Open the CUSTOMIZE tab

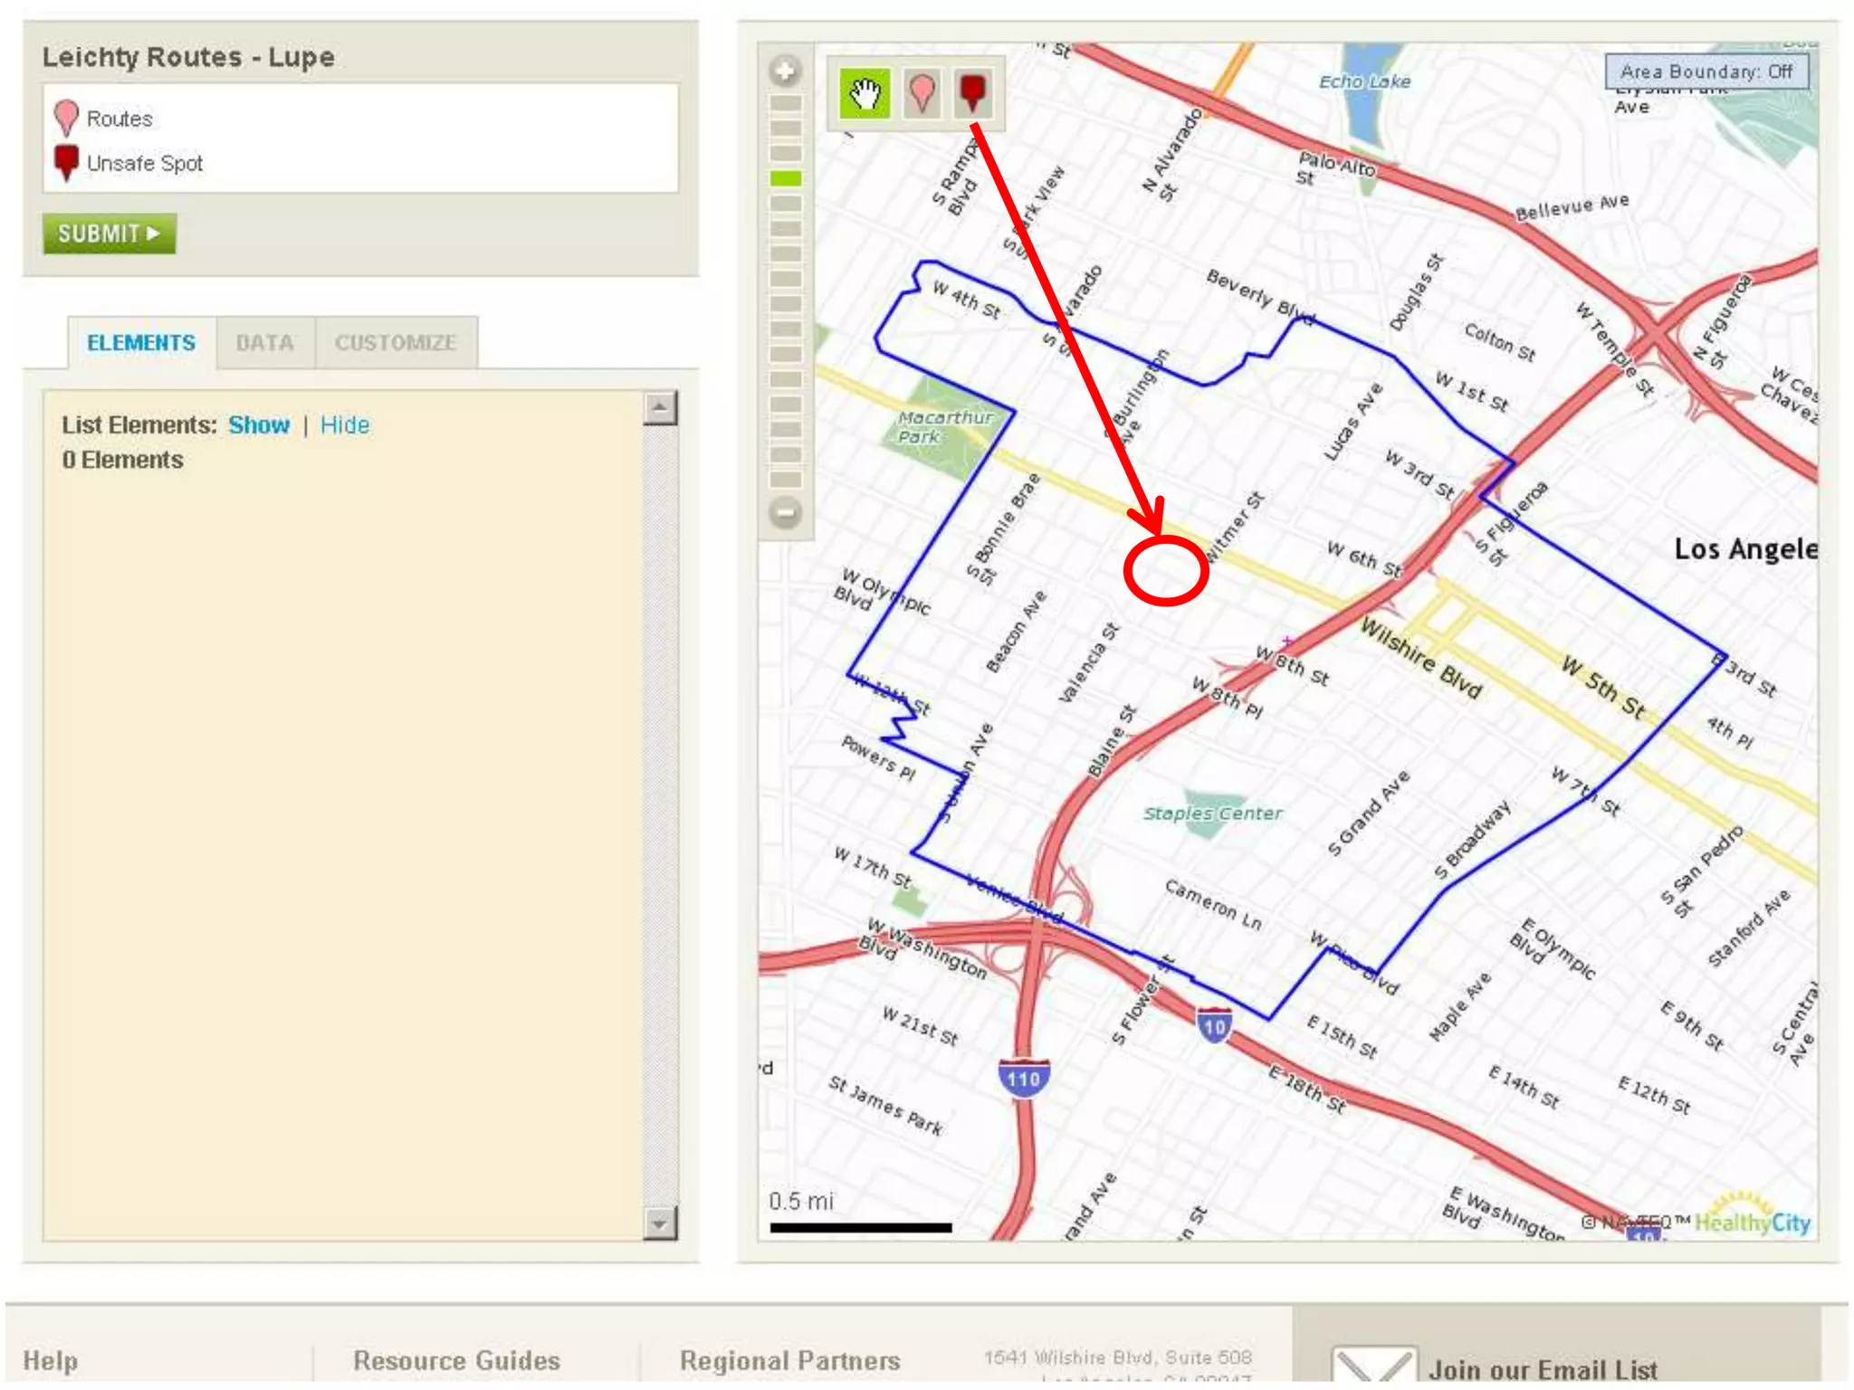(396, 343)
